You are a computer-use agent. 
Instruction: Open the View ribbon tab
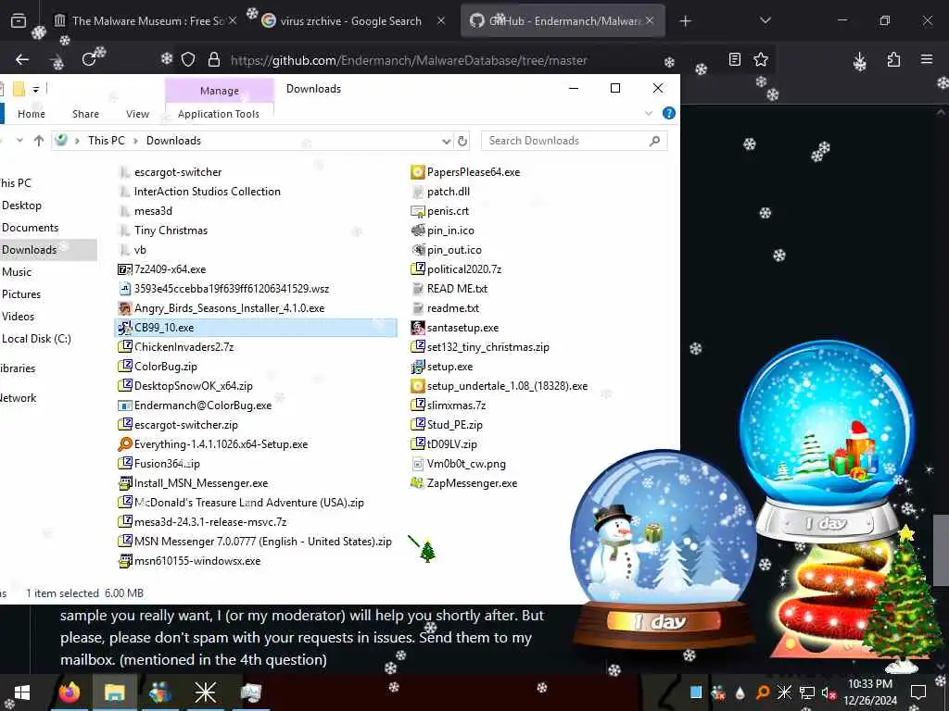coord(137,114)
